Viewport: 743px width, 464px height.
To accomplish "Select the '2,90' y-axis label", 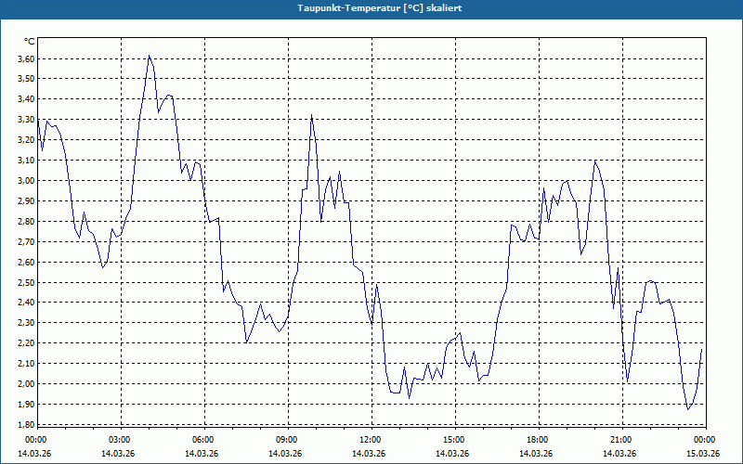I will click(26, 200).
